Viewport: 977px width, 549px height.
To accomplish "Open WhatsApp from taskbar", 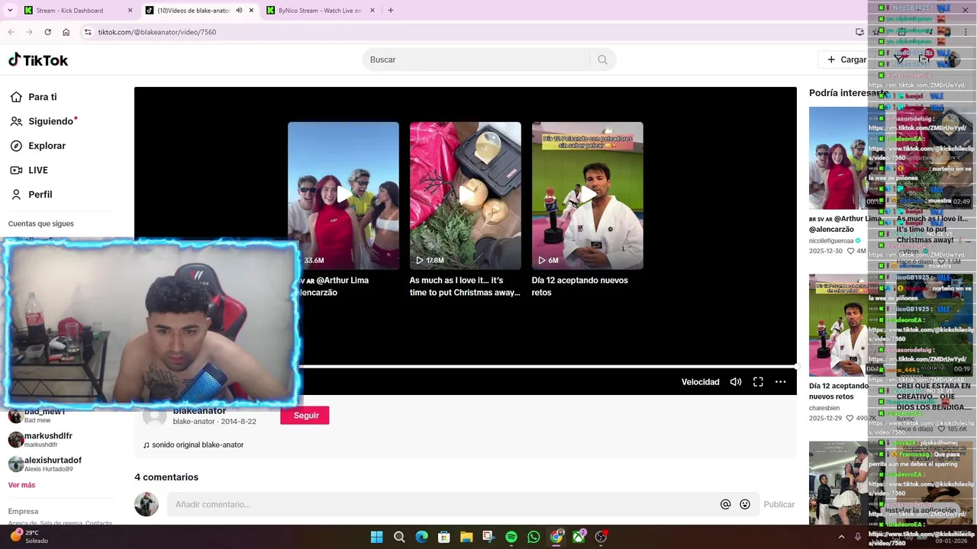I will [534, 537].
